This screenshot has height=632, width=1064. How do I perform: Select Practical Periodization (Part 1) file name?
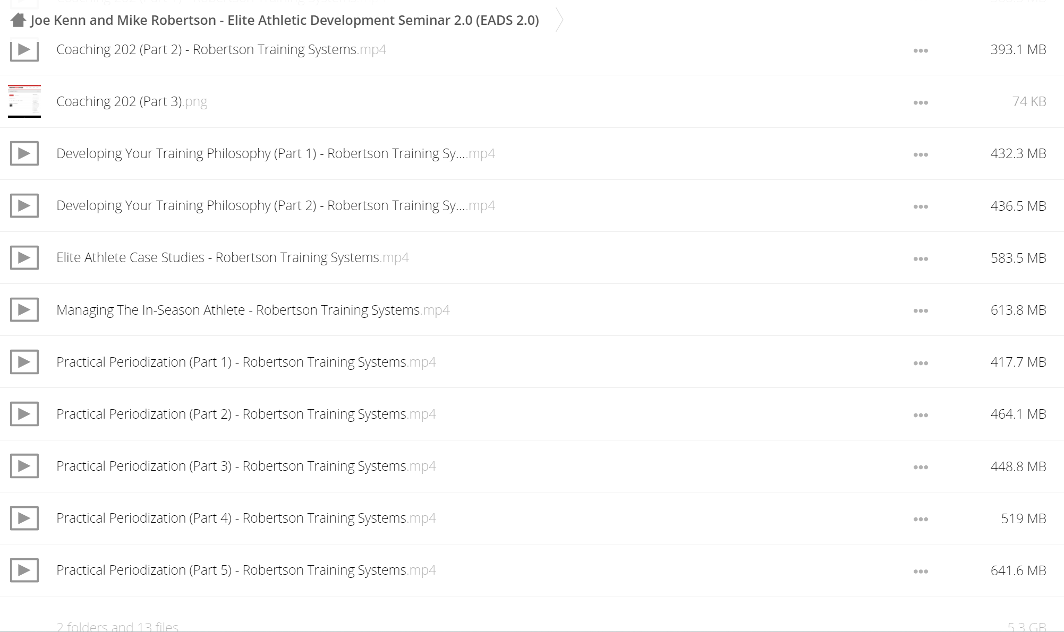tap(246, 362)
